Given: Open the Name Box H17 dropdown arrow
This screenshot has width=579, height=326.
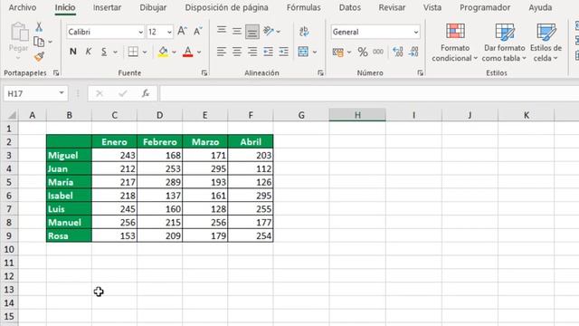Looking at the screenshot, I should tap(62, 93).
